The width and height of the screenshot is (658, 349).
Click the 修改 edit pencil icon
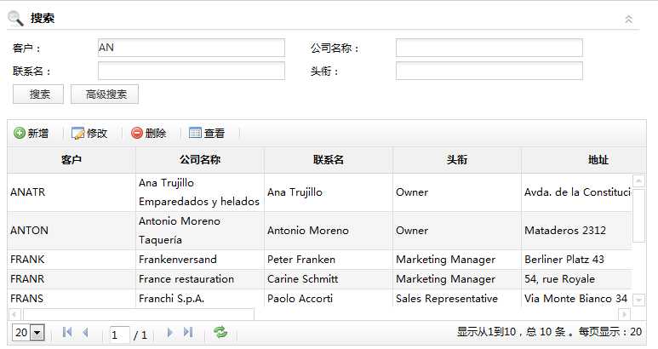(77, 133)
